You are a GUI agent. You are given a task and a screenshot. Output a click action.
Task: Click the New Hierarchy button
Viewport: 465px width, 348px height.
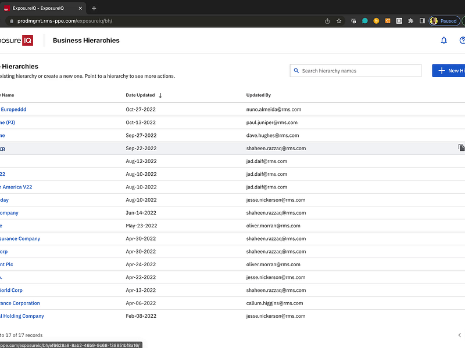[449, 71]
